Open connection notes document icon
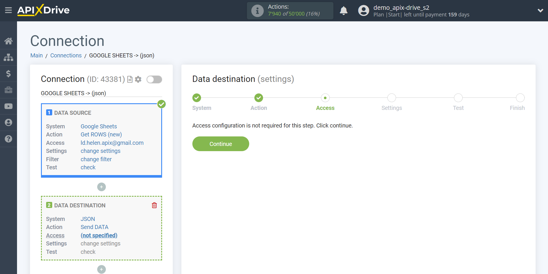Screen dimensions: 548x274 [x=130, y=79]
